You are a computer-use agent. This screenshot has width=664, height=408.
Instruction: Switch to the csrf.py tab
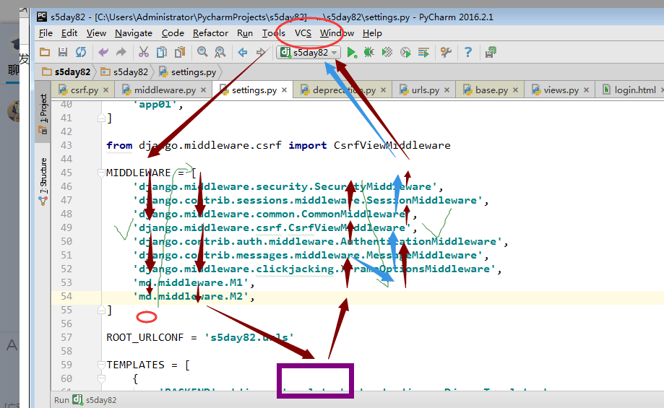[x=85, y=90]
